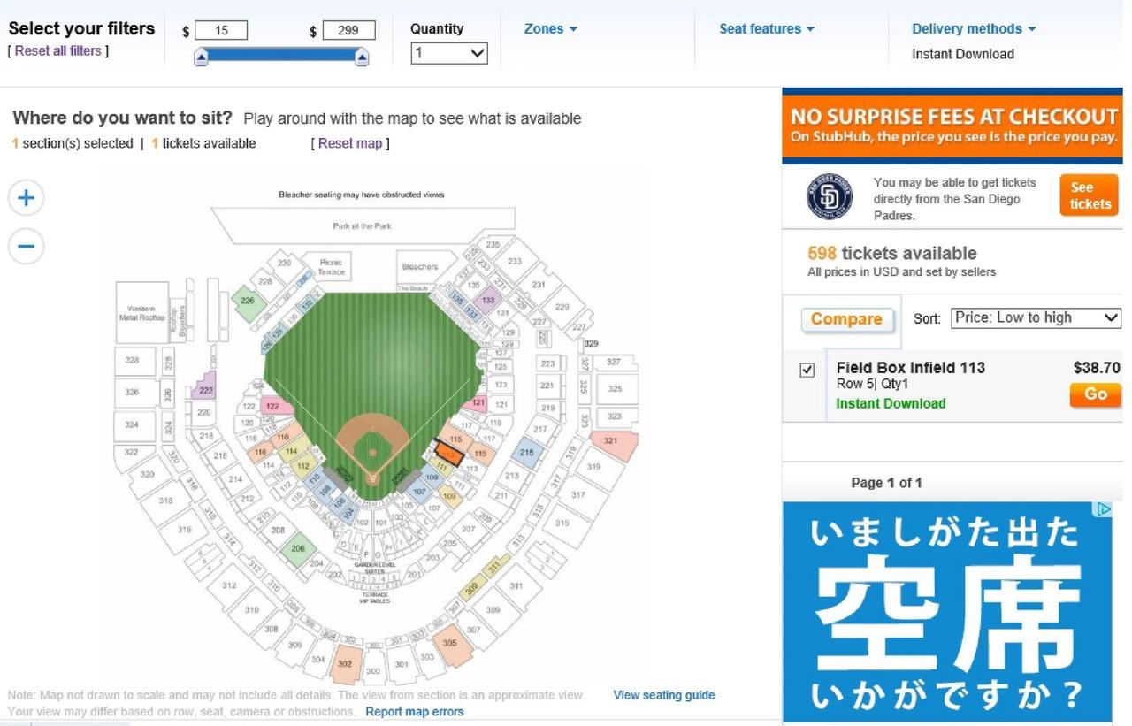
Task: Expand the Seat features filter menu
Action: 766,29
